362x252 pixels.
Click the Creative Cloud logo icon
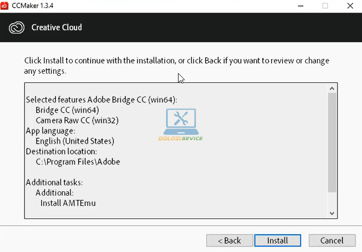coord(16,28)
